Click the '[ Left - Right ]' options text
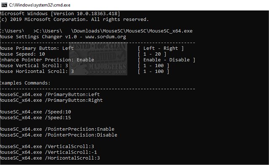Viewport: 269px width, 165px height. (161, 48)
